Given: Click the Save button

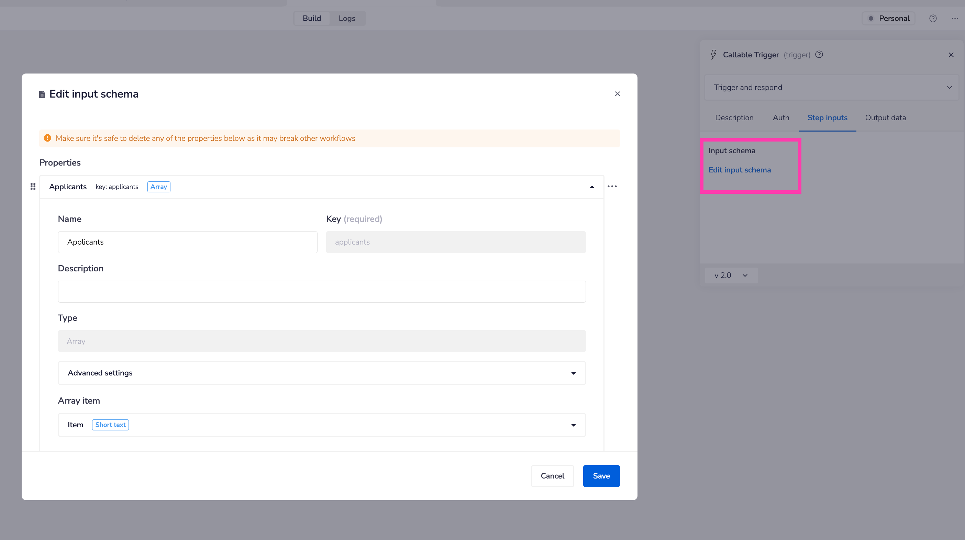Looking at the screenshot, I should pos(601,475).
